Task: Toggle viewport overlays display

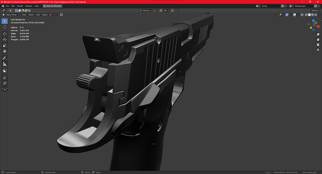Action: point(294,15)
